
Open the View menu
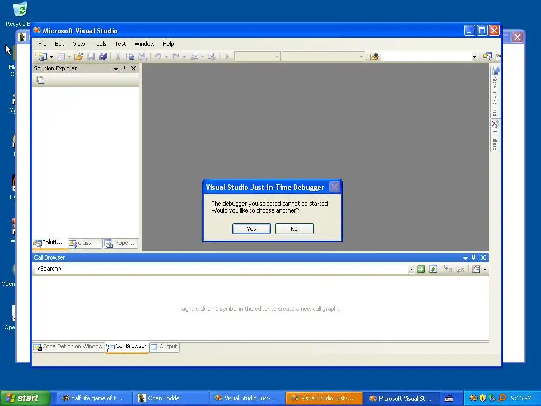(79, 44)
